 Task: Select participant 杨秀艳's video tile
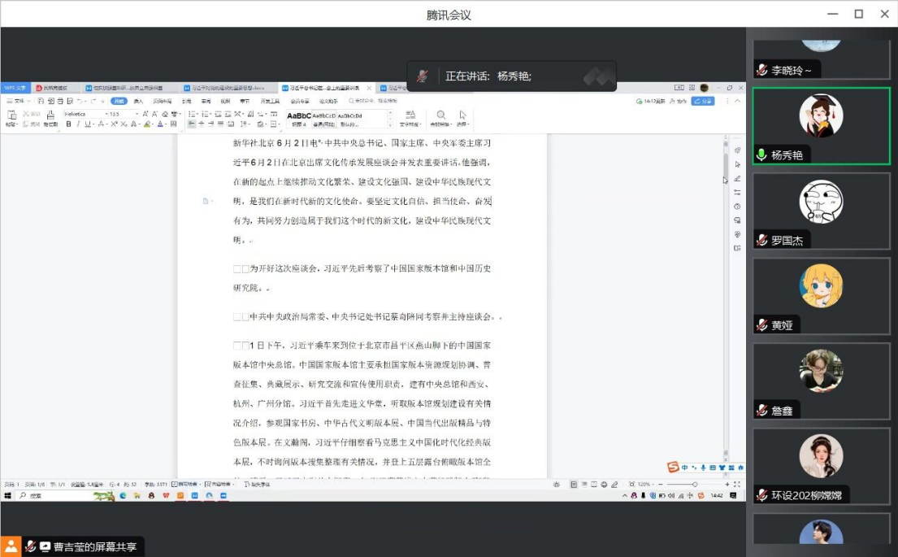tap(821, 125)
